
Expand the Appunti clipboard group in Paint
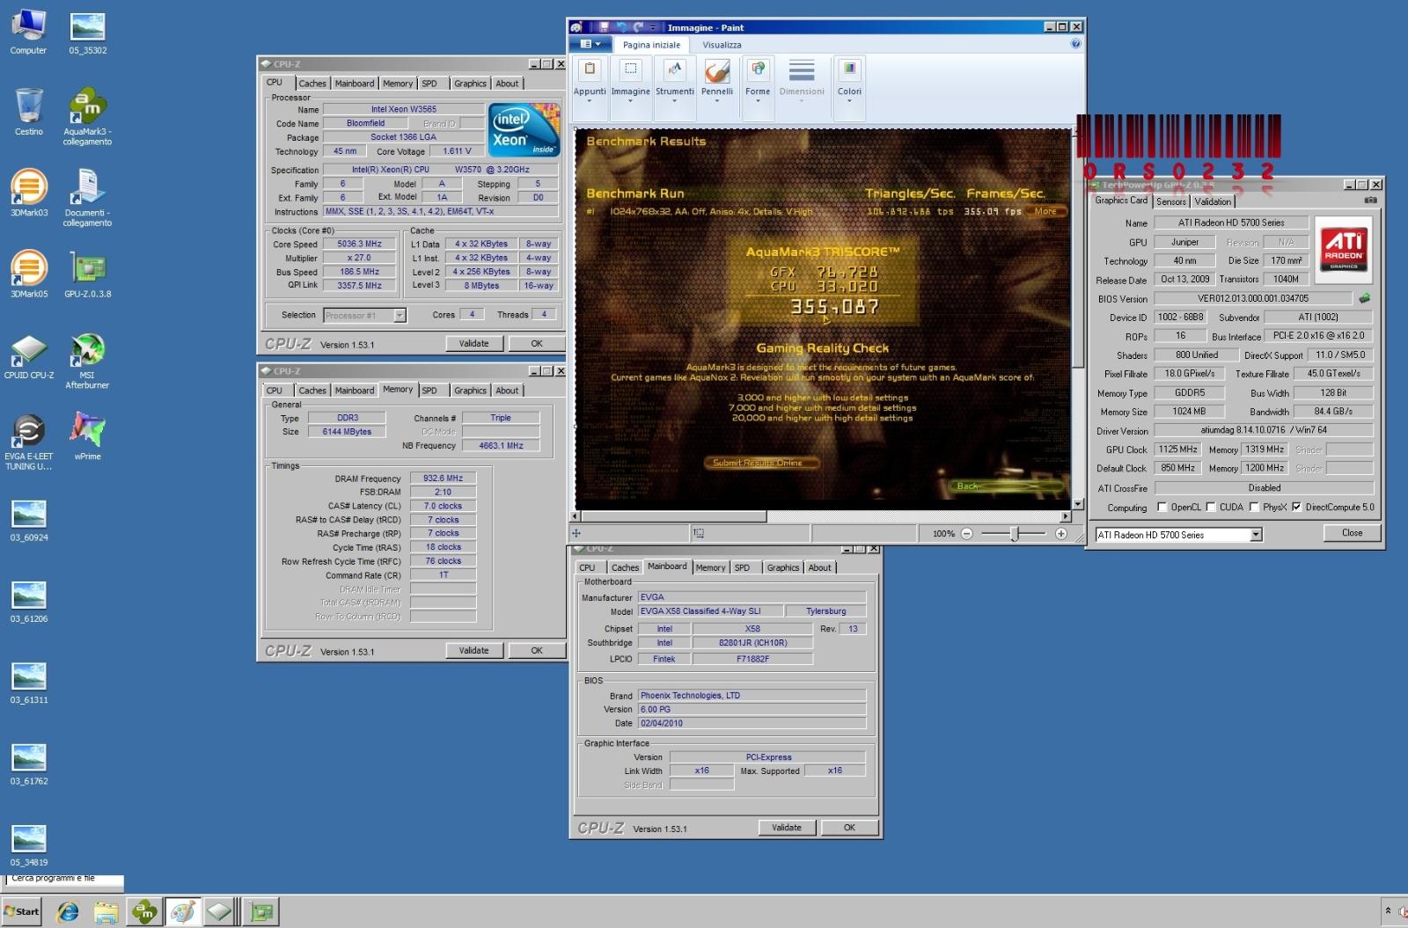click(590, 88)
